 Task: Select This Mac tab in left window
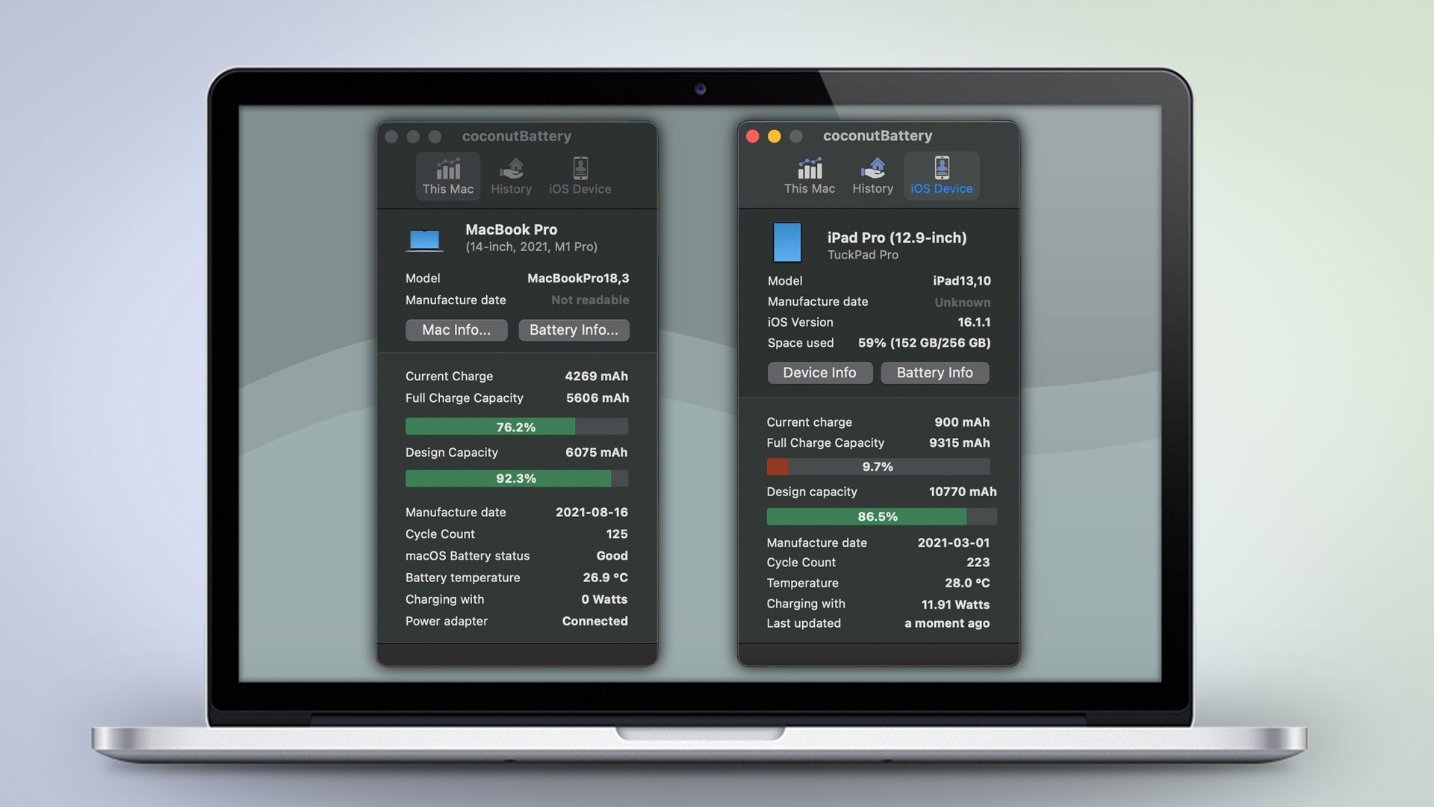447,176
